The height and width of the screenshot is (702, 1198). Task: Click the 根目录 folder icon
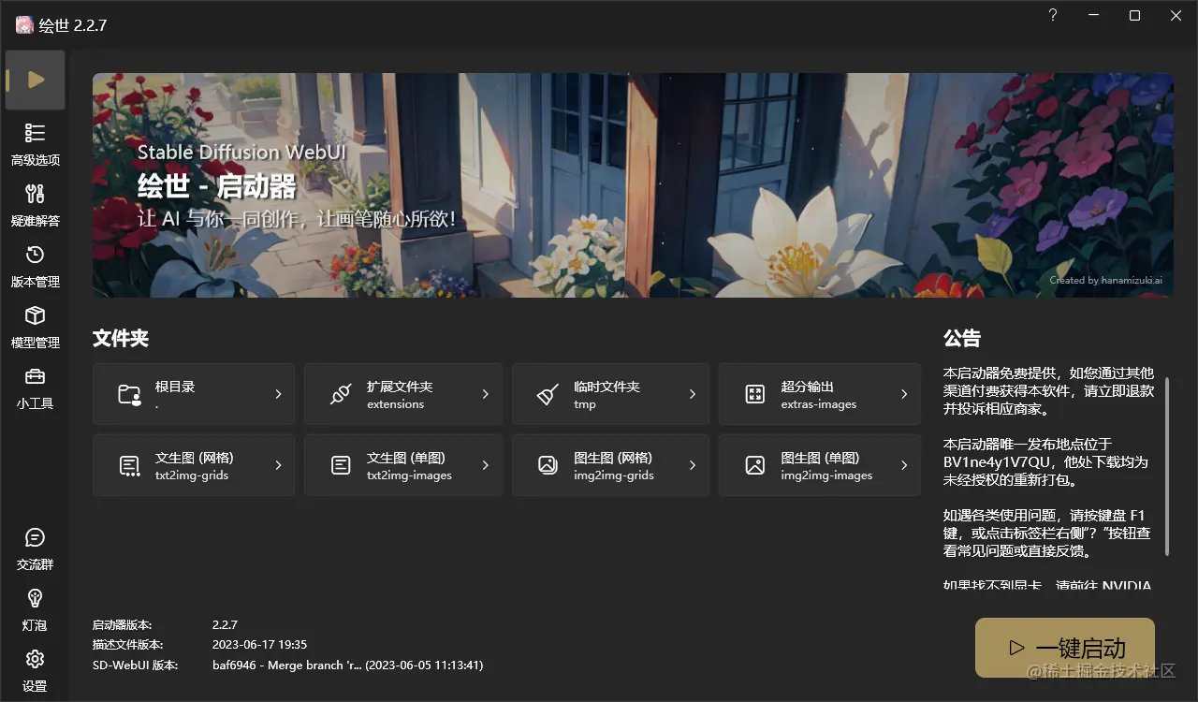[x=130, y=394]
